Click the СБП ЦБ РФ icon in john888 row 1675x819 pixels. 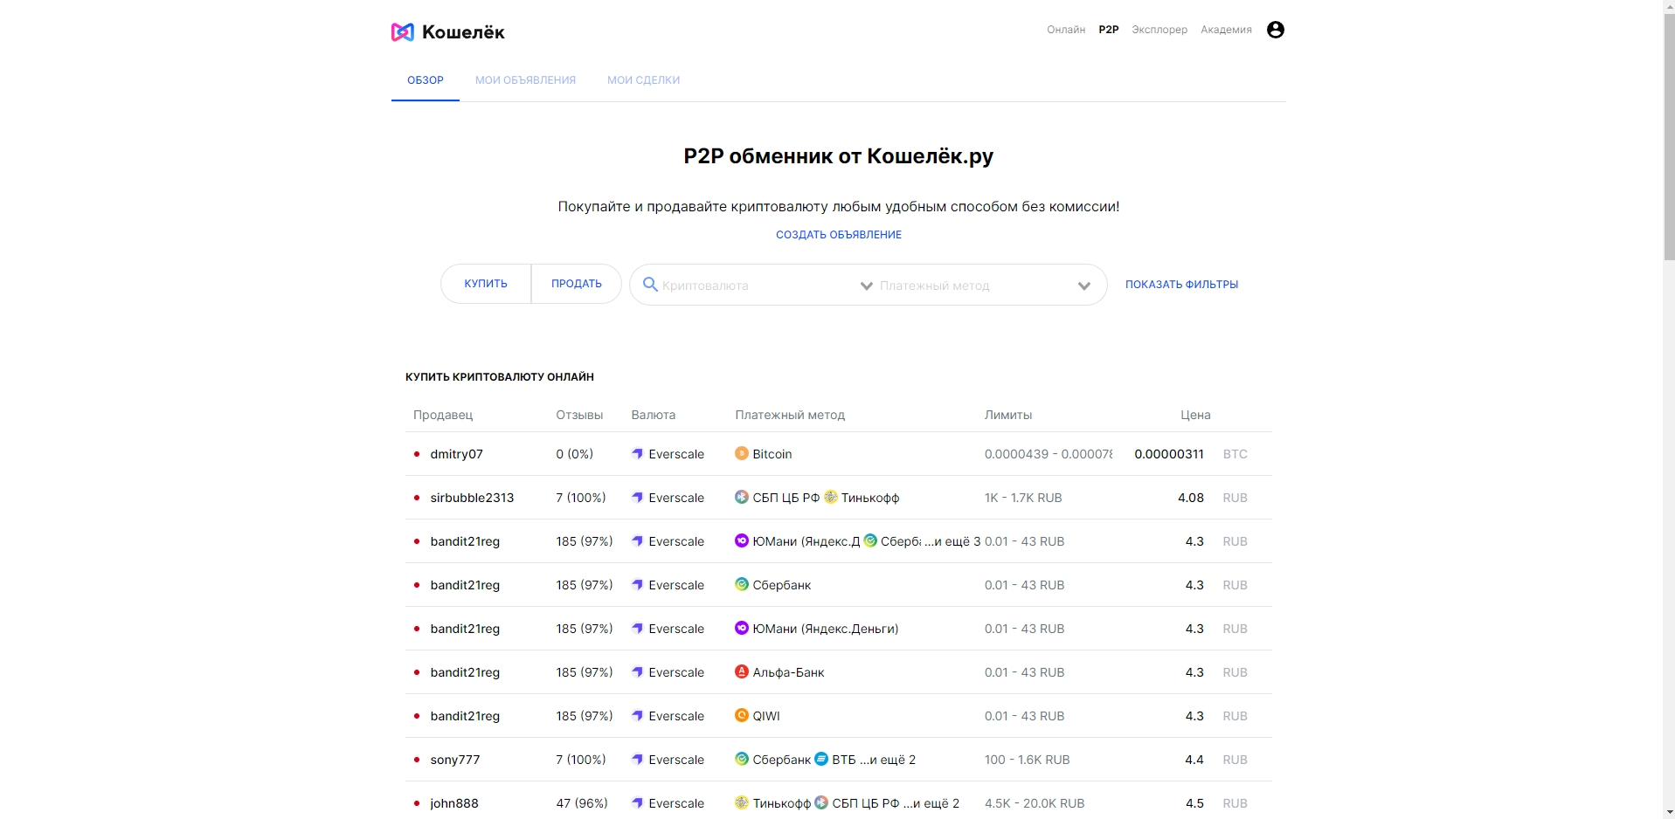tap(821, 802)
